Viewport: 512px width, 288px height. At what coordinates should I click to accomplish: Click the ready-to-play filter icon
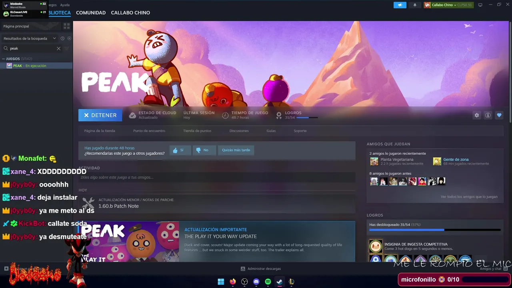click(69, 38)
